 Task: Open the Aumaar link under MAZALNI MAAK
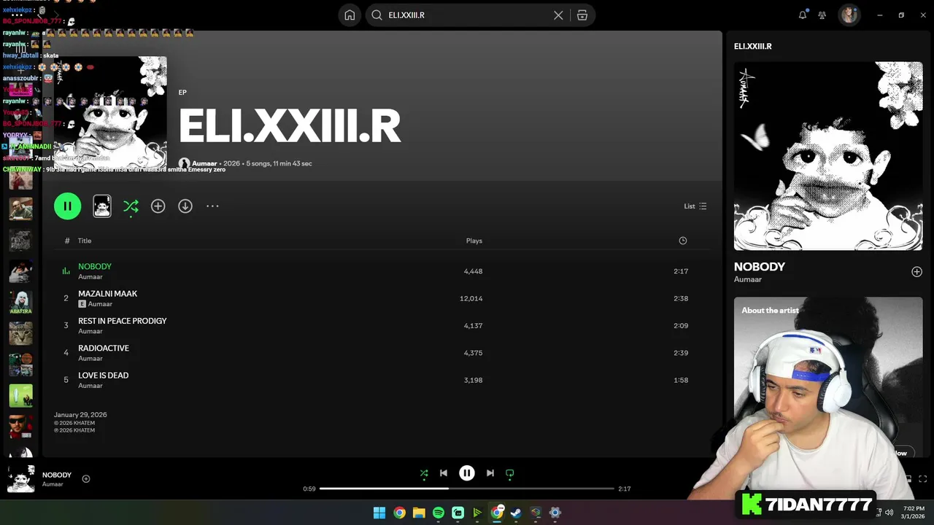coord(101,304)
